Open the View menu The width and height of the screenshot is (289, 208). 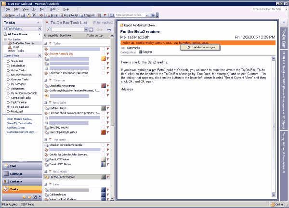click(x=26, y=9)
